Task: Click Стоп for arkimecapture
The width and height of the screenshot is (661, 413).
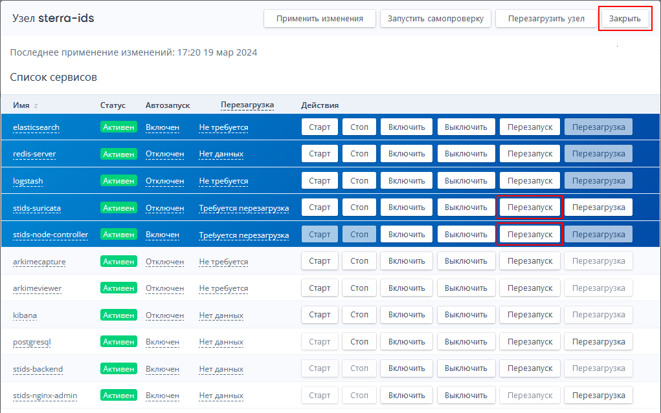Action: (x=359, y=261)
